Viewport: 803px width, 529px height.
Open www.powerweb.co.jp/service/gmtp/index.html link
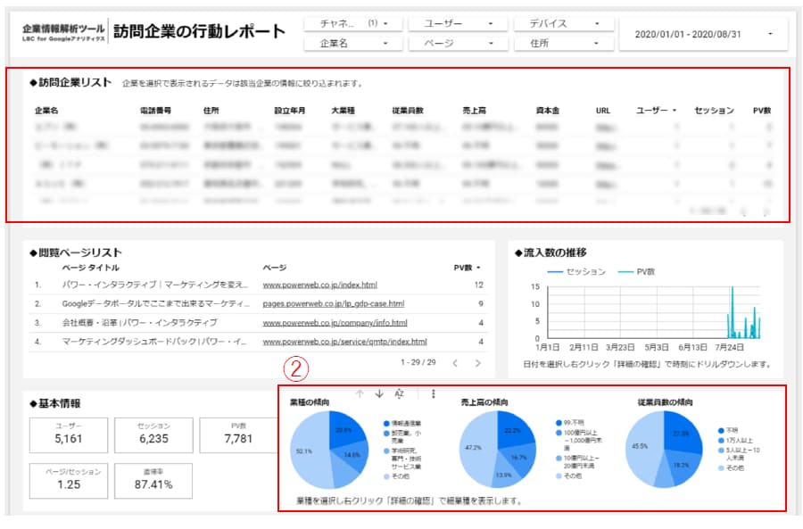tap(344, 342)
